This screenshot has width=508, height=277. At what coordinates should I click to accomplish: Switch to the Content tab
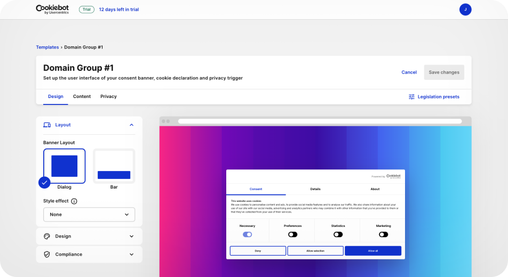[82, 96]
